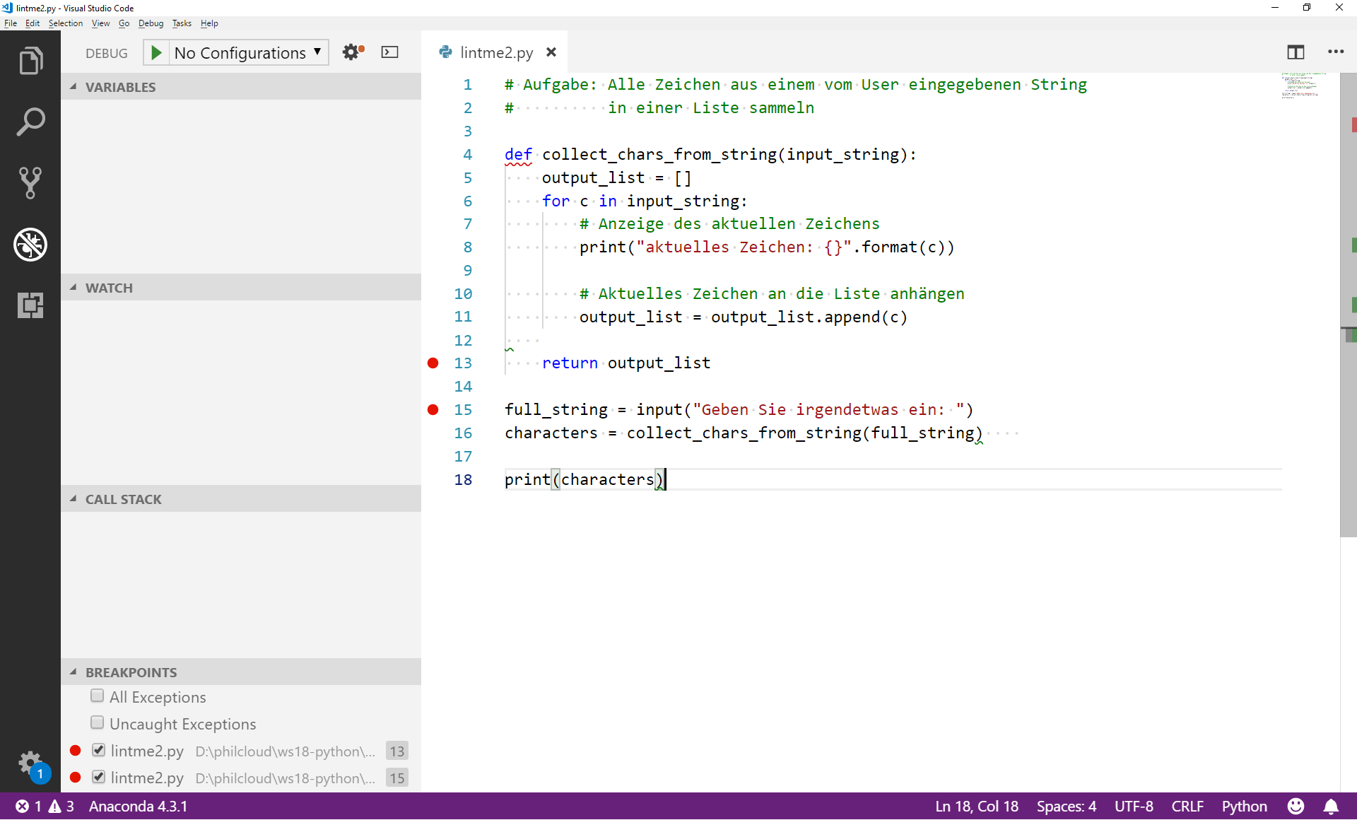Open the Source Control view

[x=30, y=183]
